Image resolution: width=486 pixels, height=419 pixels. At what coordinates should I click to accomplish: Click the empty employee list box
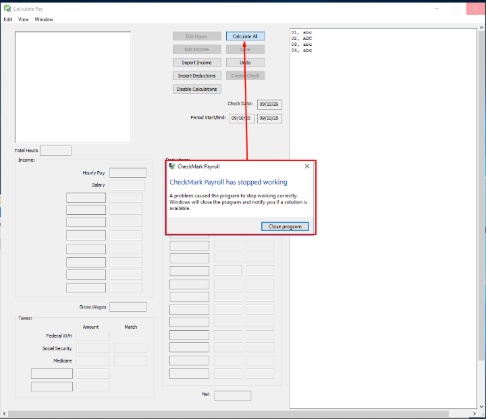tap(73, 87)
